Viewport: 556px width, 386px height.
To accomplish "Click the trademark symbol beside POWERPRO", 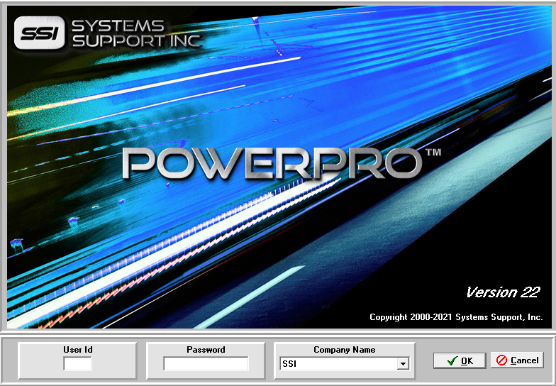I will (433, 153).
